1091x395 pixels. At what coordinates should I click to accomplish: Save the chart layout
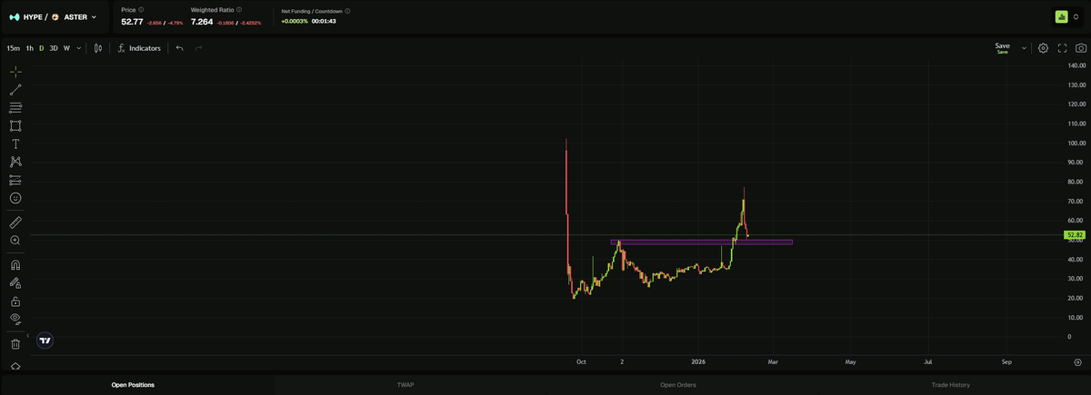(x=1002, y=48)
